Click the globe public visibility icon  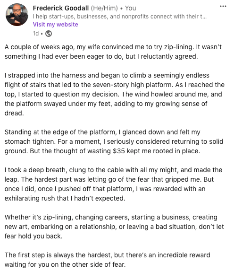click(x=49, y=34)
